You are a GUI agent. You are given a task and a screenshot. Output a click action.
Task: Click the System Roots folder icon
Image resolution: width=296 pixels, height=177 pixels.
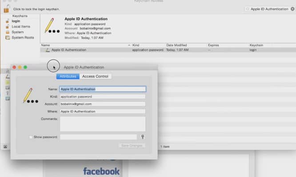click(x=8, y=38)
